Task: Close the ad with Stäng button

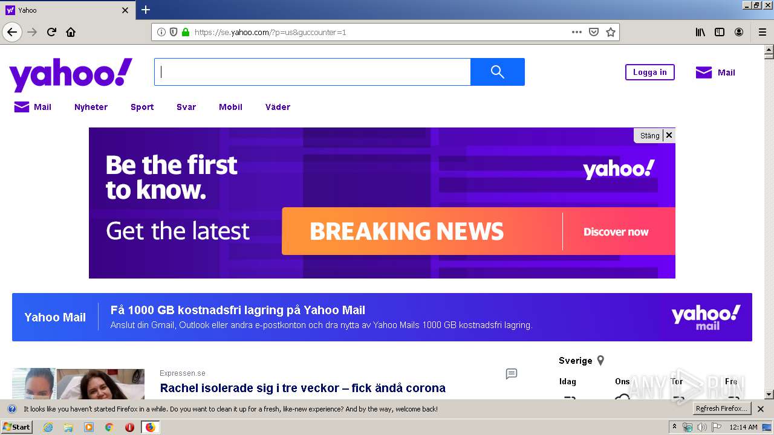Action: (x=654, y=135)
